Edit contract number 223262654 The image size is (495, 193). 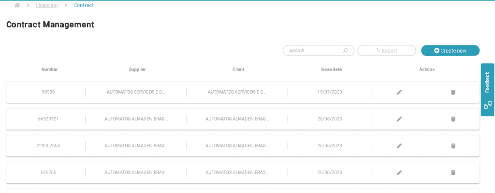click(x=399, y=146)
